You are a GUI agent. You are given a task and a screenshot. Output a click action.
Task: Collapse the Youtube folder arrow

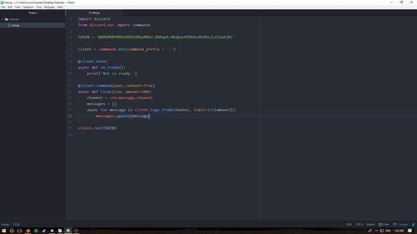click(x=3, y=19)
